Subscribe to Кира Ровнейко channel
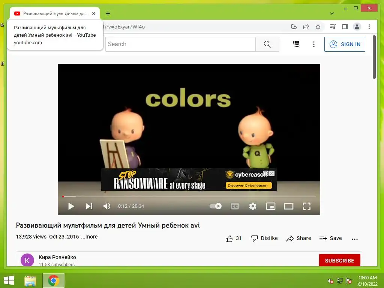The height and width of the screenshot is (288, 384). click(339, 260)
